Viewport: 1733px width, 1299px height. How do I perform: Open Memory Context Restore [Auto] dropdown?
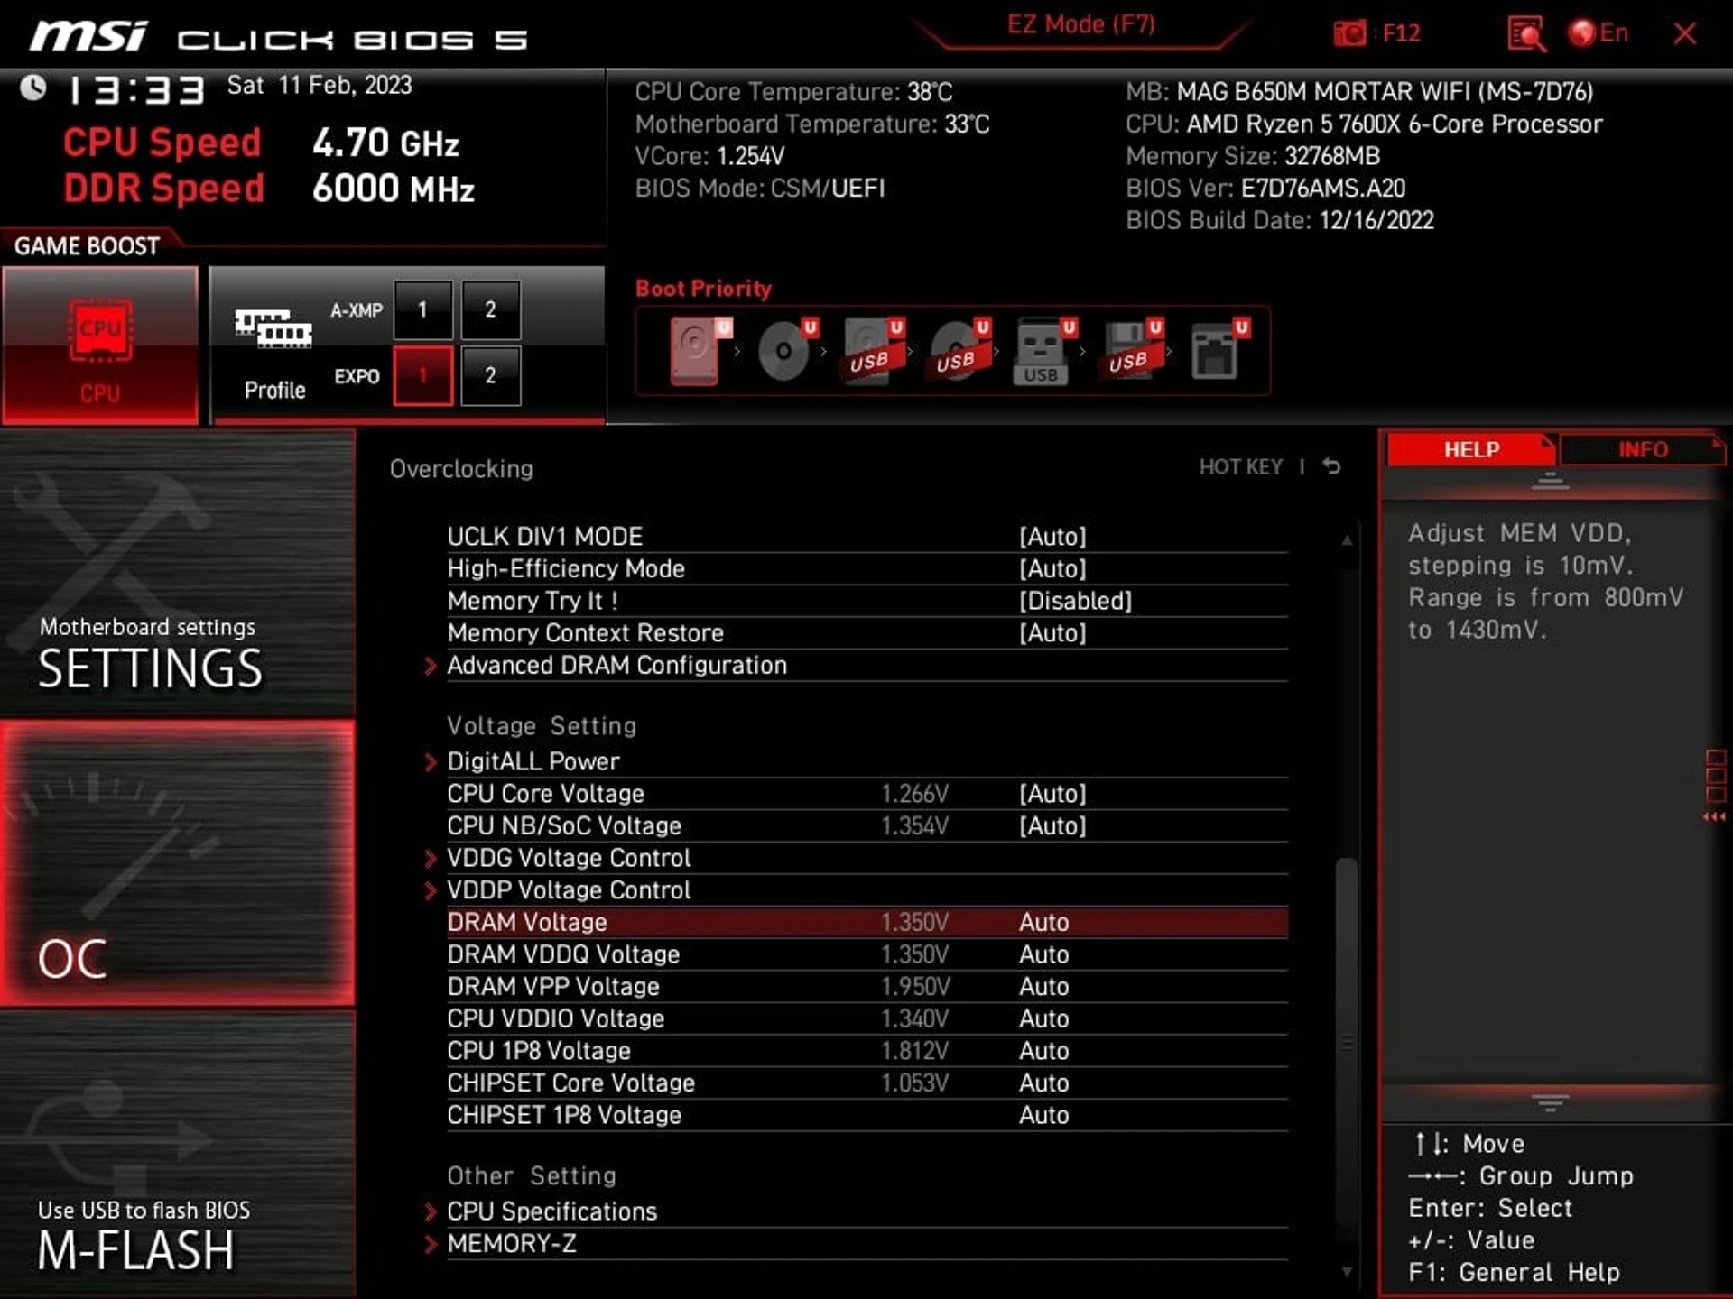pyautogui.click(x=1052, y=633)
